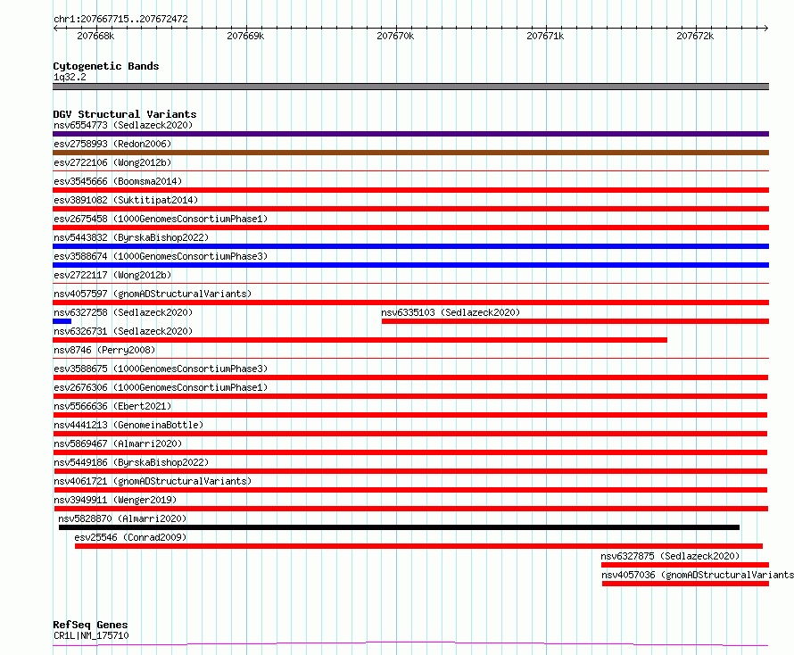Click the chr1:207667715..207672472 coordinates text

coord(120,19)
